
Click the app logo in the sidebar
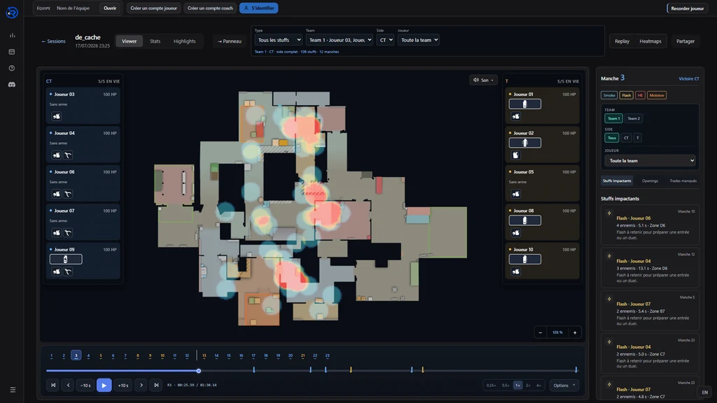tap(12, 13)
